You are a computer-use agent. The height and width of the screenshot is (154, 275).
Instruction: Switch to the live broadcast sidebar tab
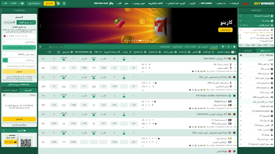tap(265, 51)
